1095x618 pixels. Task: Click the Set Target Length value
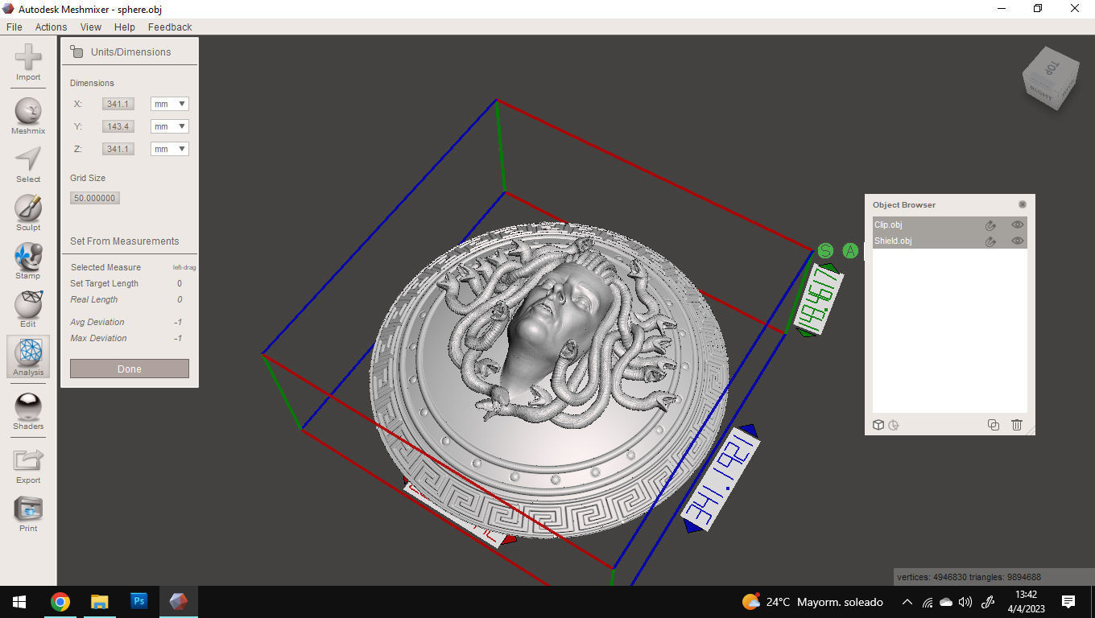click(180, 283)
